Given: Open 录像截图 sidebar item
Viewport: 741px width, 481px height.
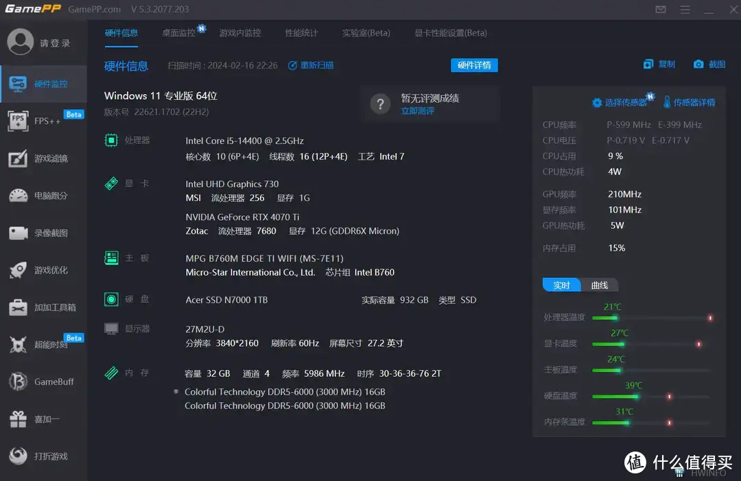Looking at the screenshot, I should pos(43,233).
